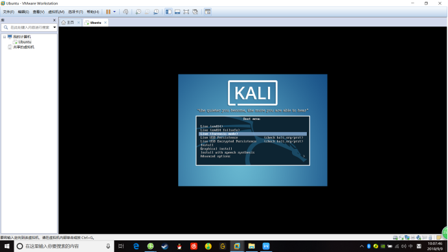
Task: Open the green 360 browser on taskbar
Action: tap(151, 246)
